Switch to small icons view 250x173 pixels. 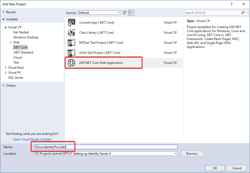pyautogui.click(x=125, y=13)
